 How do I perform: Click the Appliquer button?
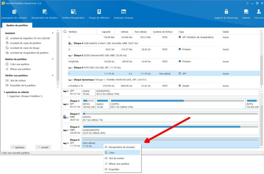(x=18, y=147)
